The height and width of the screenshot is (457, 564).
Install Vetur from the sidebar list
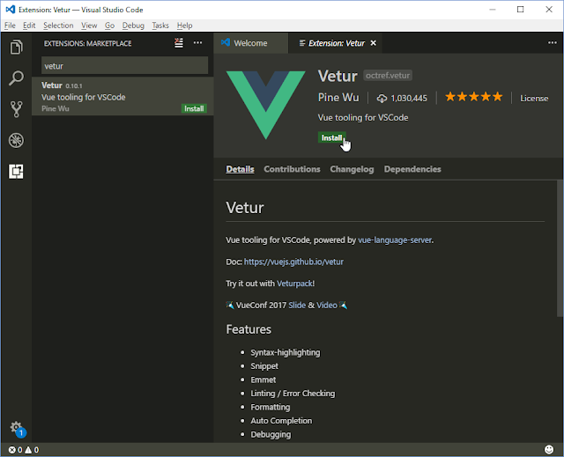click(194, 108)
